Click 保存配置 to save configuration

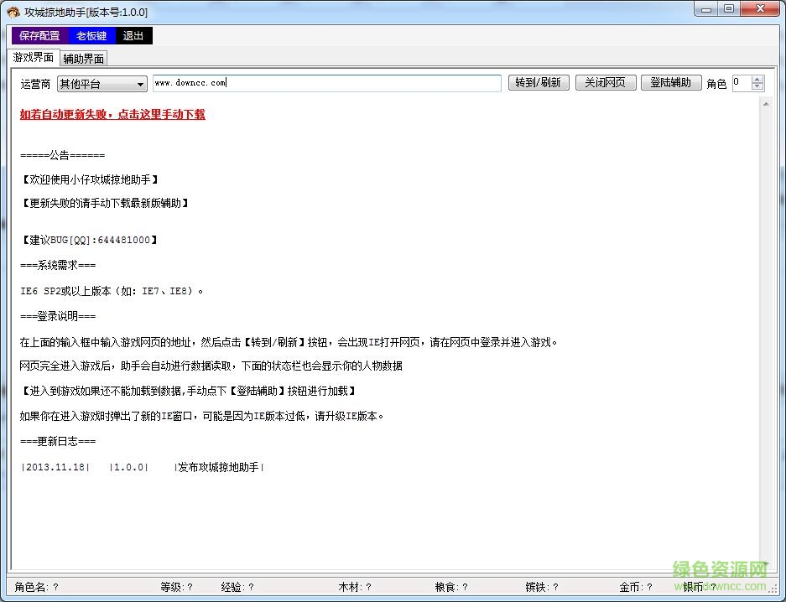(39, 35)
